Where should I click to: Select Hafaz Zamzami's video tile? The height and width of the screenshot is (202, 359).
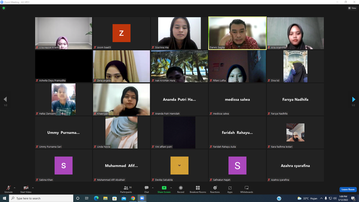pyautogui.click(x=63, y=99)
